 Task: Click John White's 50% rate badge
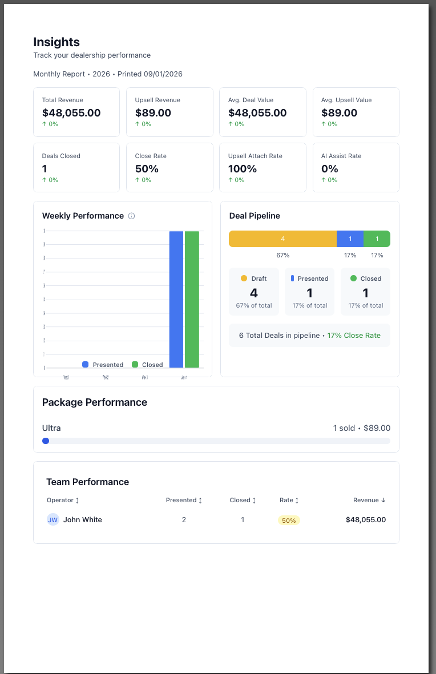(289, 520)
